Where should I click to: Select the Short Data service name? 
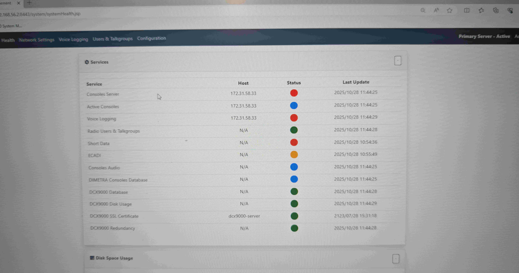pos(99,144)
